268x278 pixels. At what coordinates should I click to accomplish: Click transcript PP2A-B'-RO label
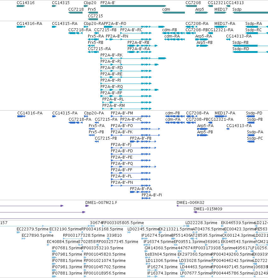(115, 24)
